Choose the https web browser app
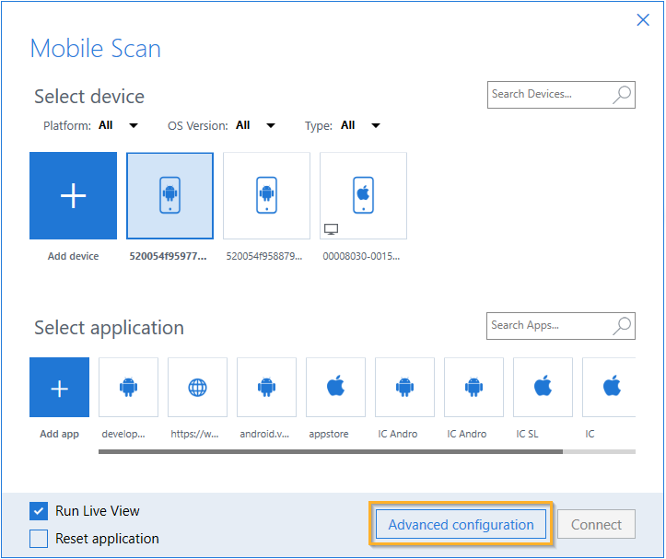This screenshot has height=559, width=666. point(197,388)
